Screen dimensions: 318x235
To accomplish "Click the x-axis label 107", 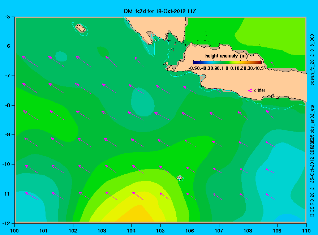I will click(219, 231).
